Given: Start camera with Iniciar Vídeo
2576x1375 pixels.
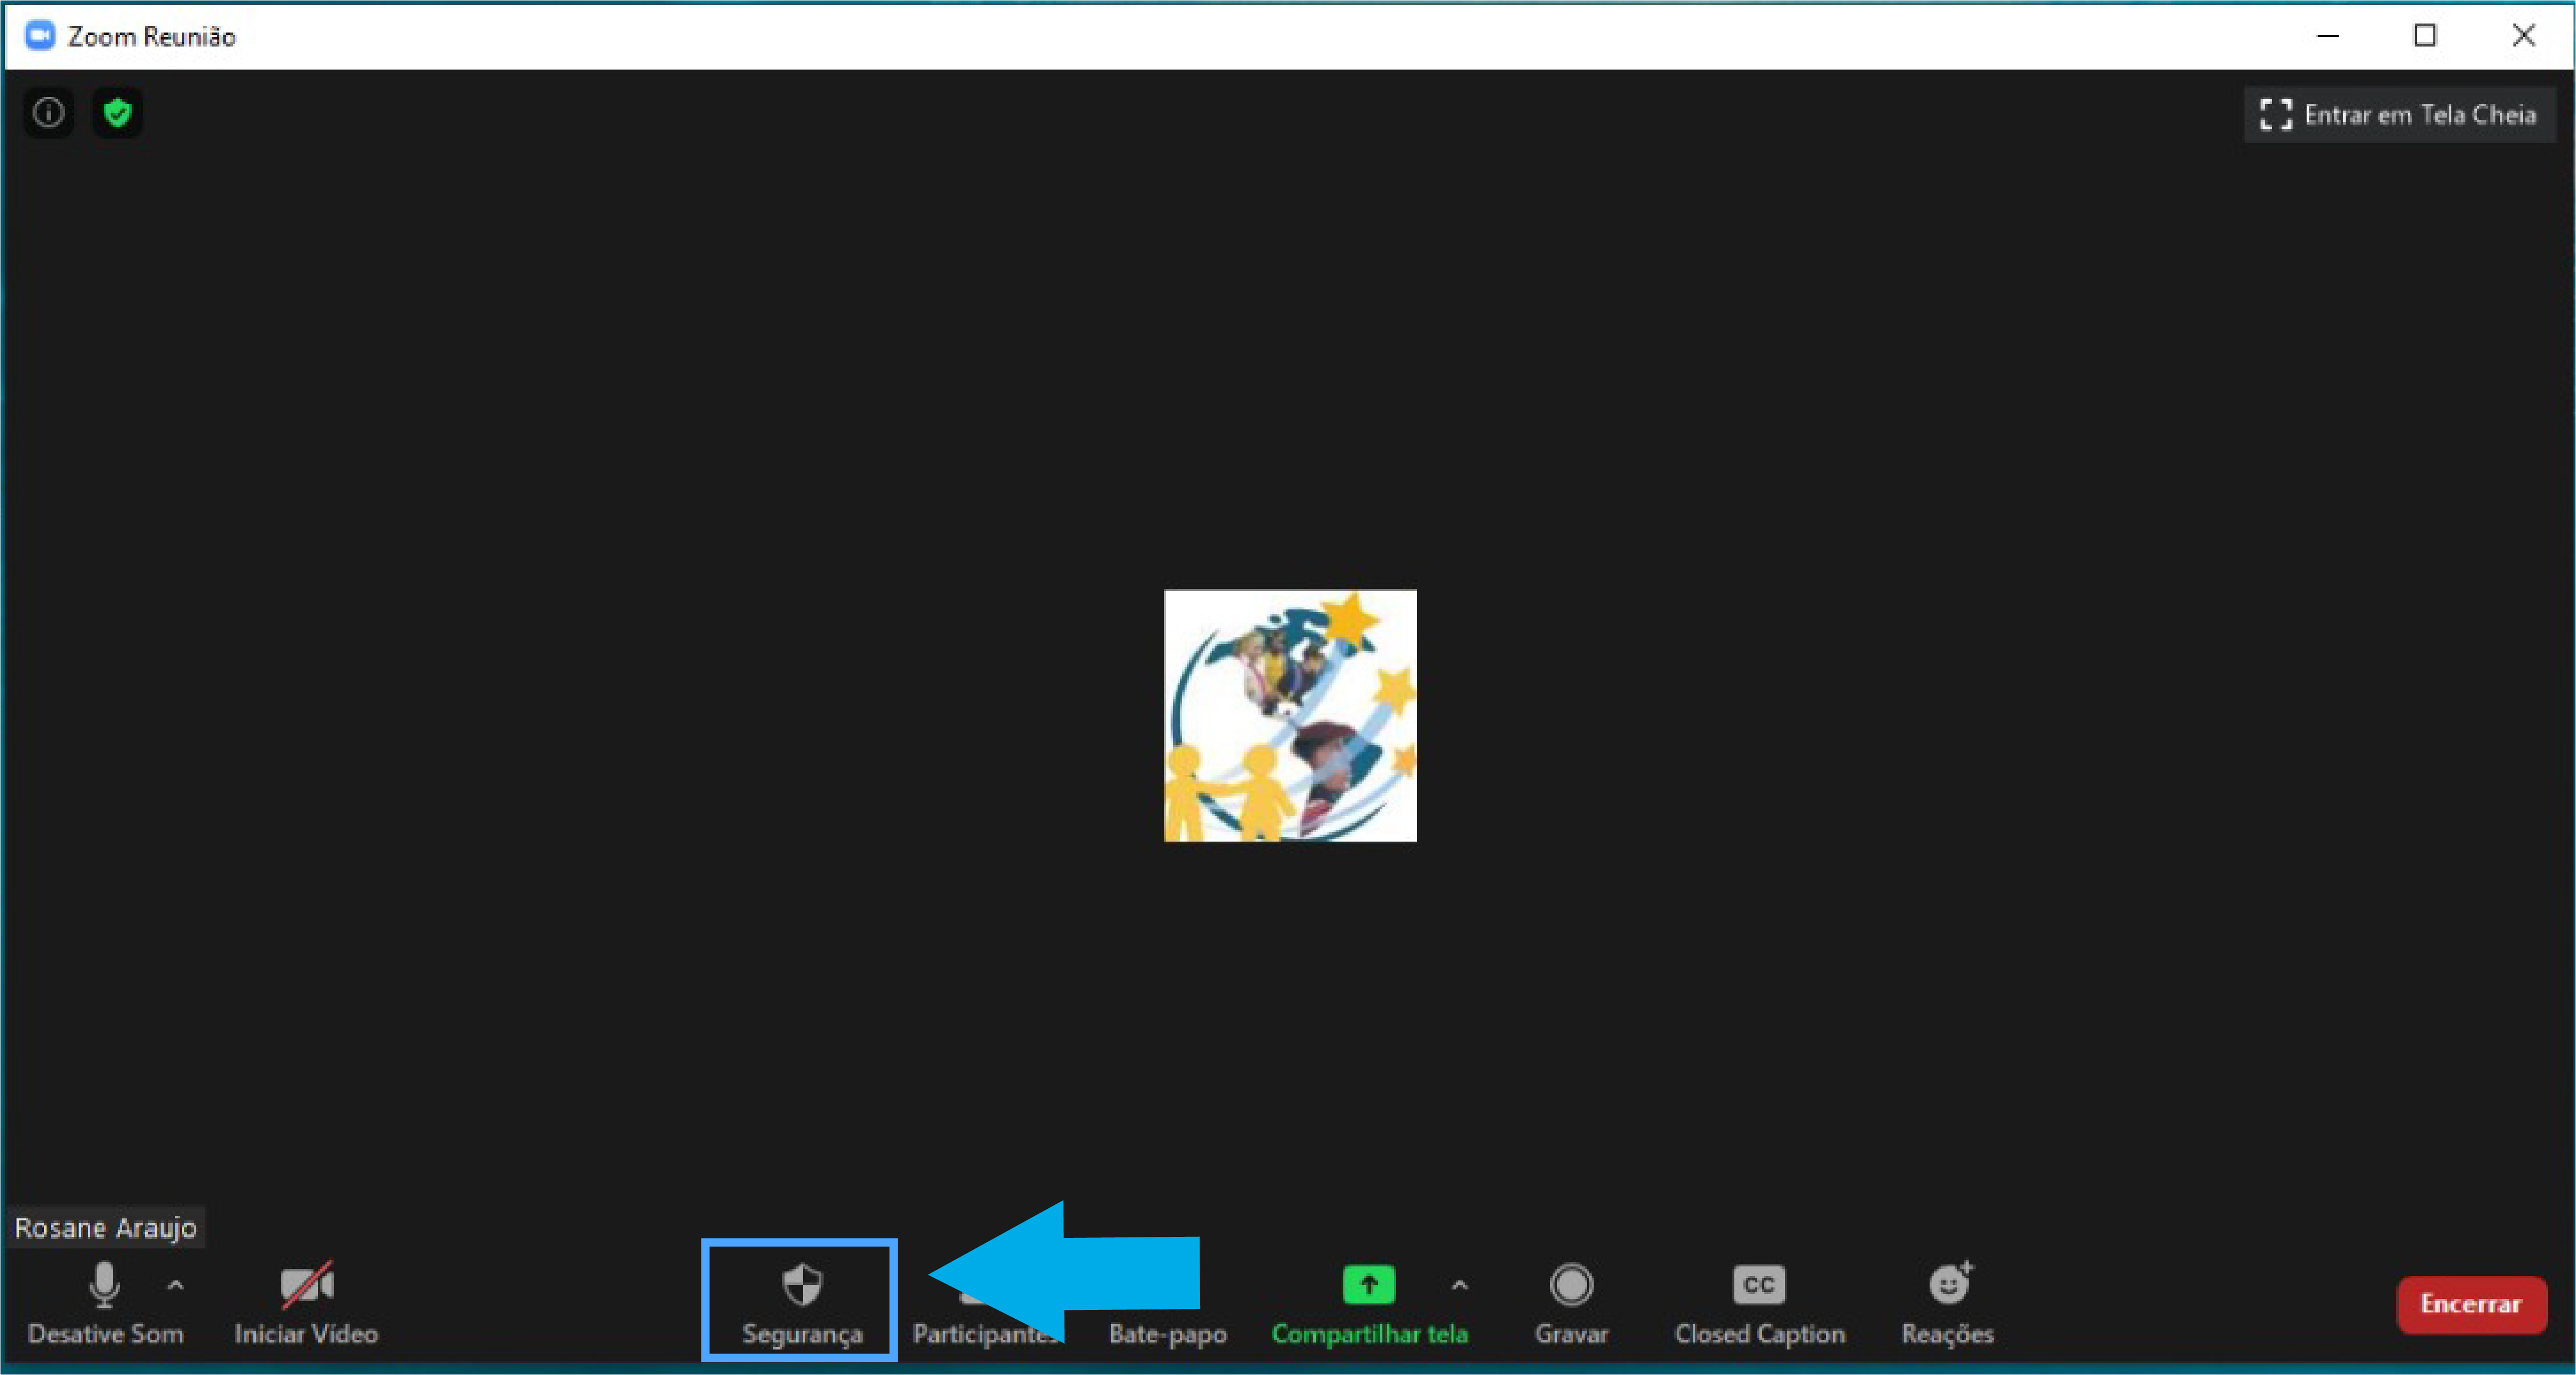Looking at the screenshot, I should [306, 1304].
